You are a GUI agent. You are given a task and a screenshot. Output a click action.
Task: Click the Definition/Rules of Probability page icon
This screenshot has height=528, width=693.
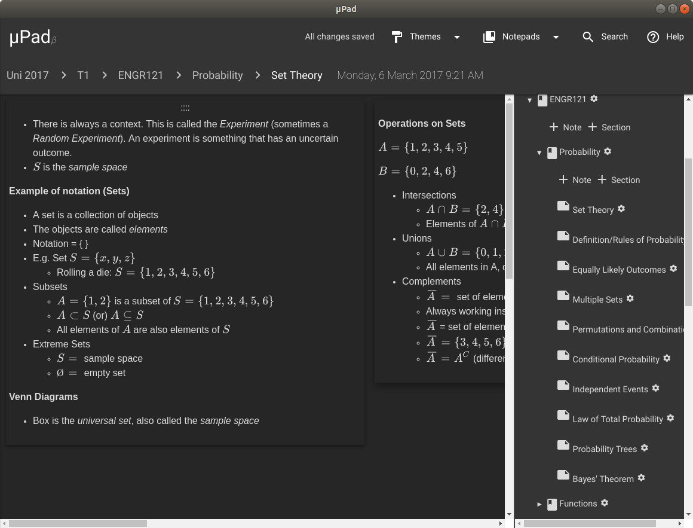(x=563, y=236)
